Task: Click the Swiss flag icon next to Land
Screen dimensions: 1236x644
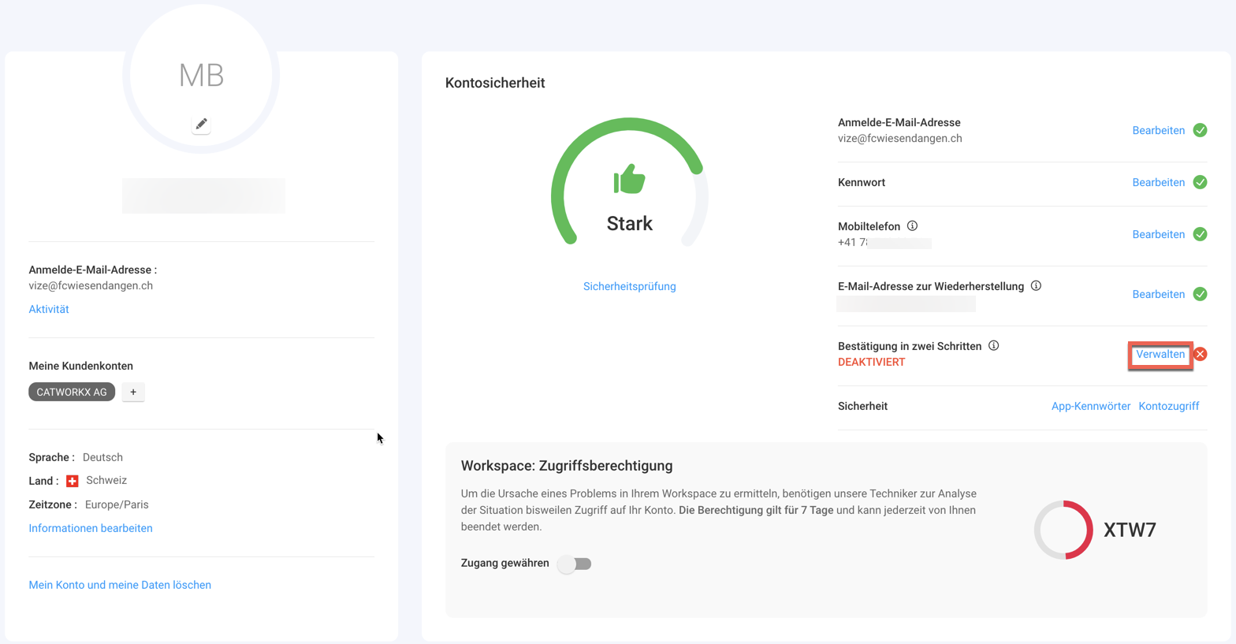Action: (73, 481)
